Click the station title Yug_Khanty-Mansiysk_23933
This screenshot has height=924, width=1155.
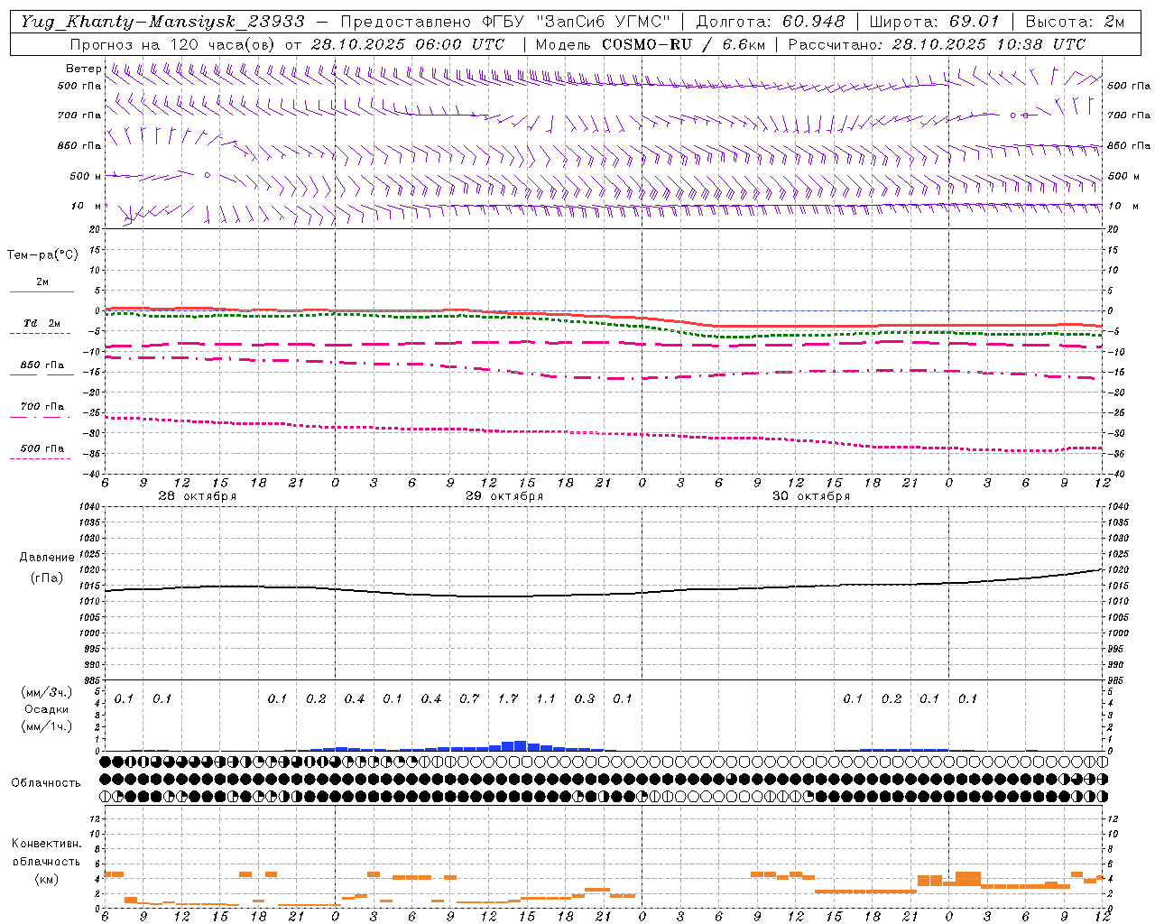162,22
